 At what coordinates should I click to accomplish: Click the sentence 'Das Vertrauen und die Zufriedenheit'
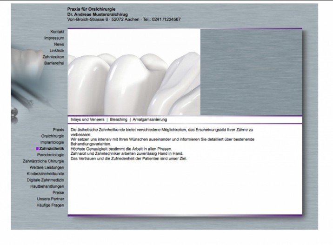129,159
